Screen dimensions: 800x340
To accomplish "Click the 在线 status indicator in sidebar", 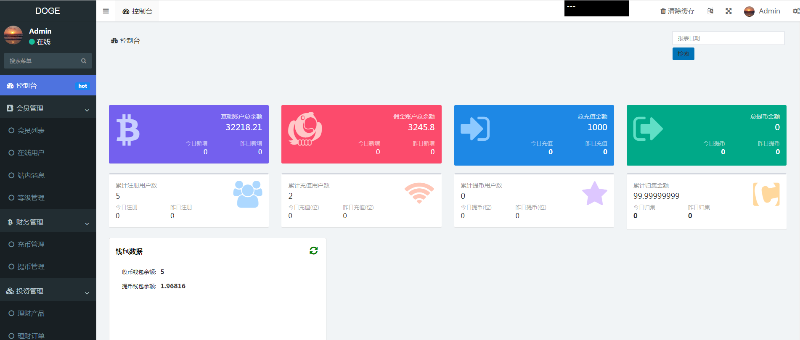I will [x=40, y=42].
